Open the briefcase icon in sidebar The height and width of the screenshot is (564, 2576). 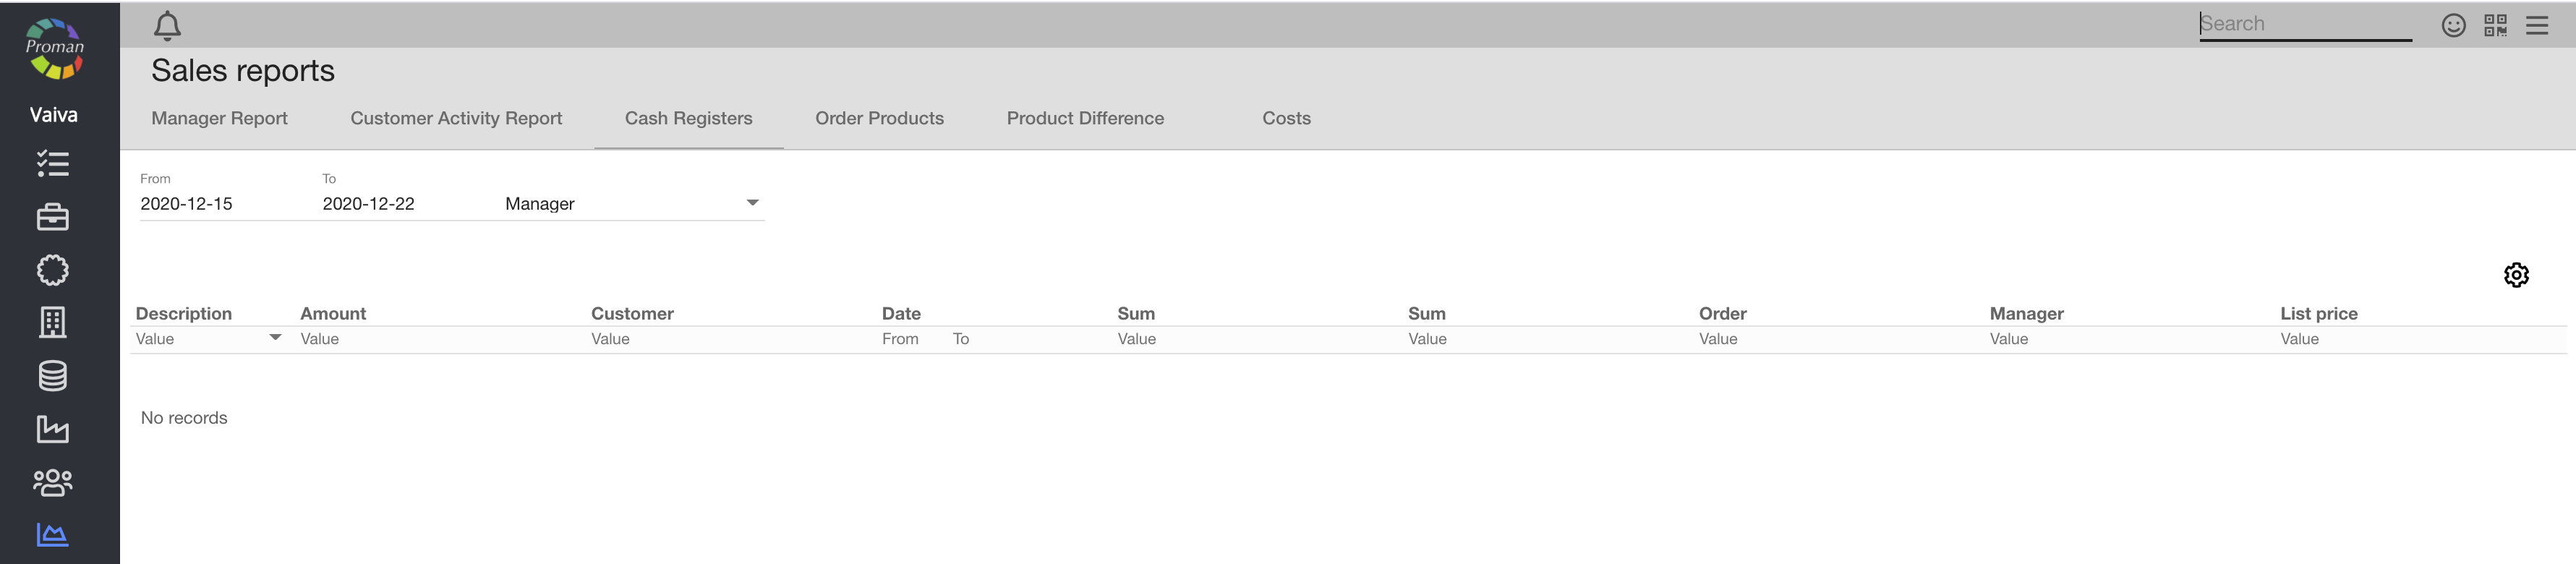click(53, 217)
